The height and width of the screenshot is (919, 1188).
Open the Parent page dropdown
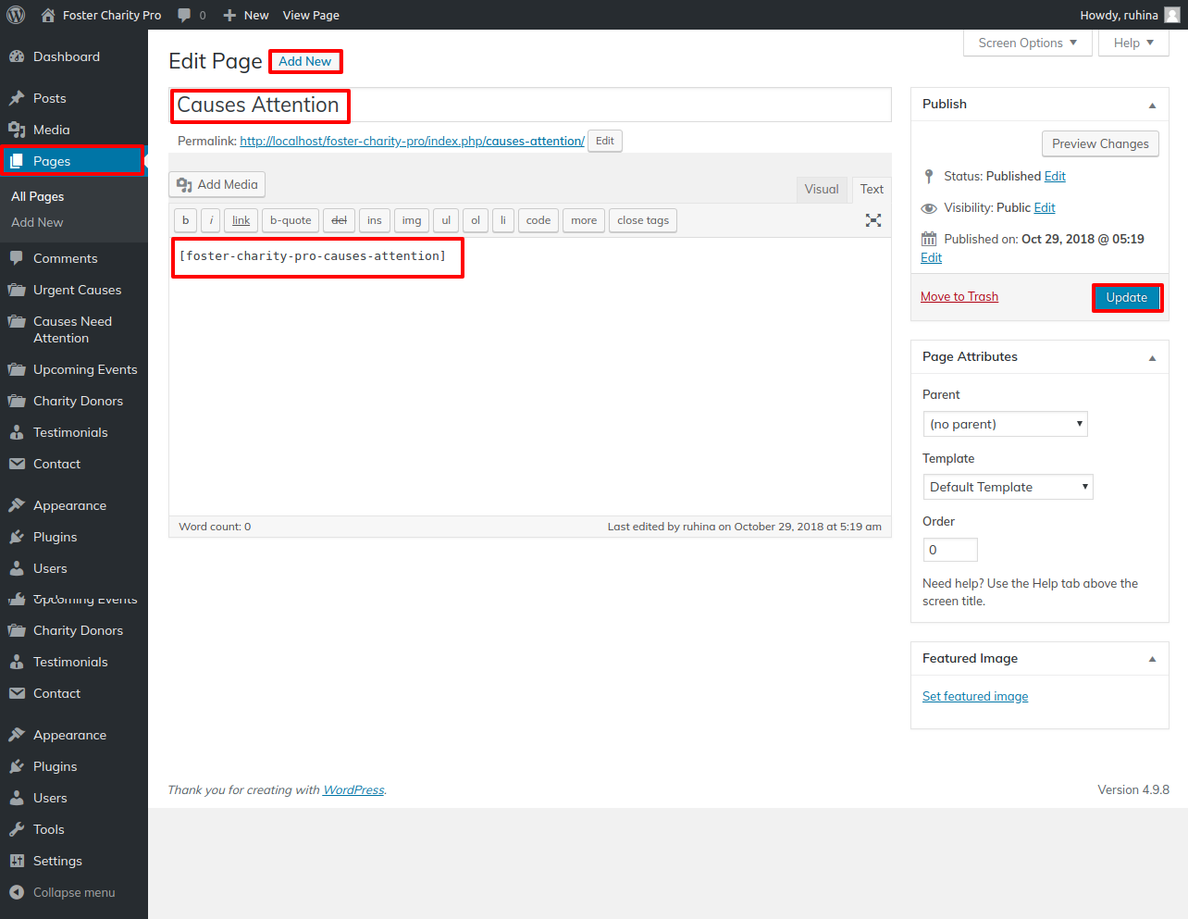click(x=1005, y=424)
